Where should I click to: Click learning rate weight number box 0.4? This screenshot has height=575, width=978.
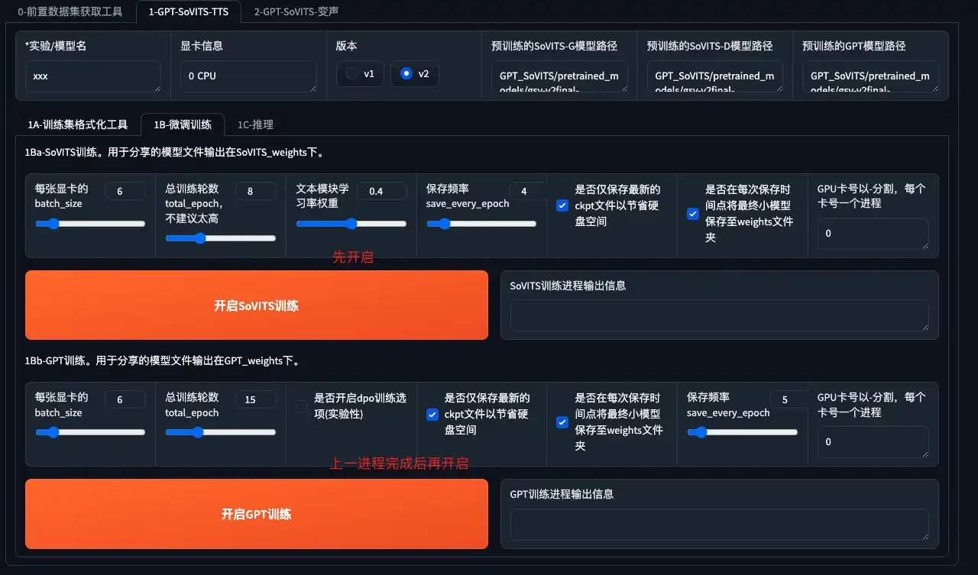click(x=381, y=191)
